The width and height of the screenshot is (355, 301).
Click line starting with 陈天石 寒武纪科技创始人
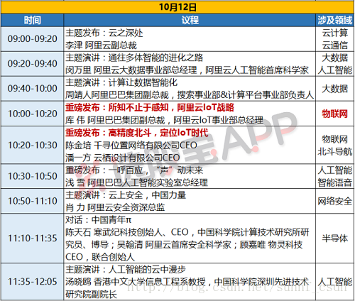point(187,232)
